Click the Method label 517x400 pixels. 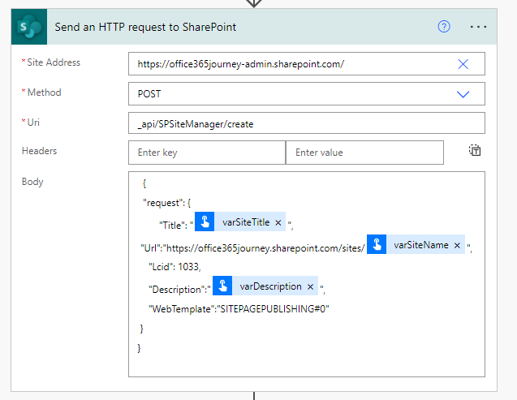click(44, 92)
